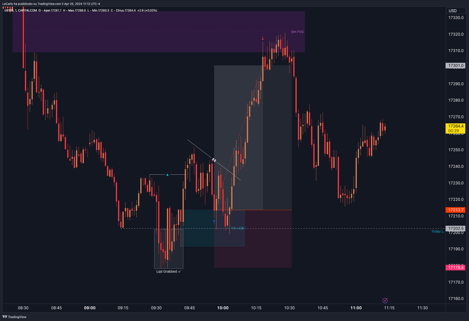This screenshot has height=321, width=469.
Task: Select the 17202.5 Today Low price tag
Action: tap(456, 228)
